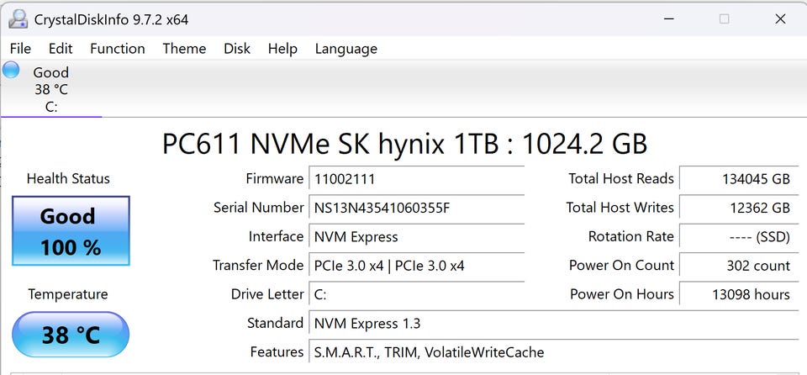Click the Power On Hours value 13098 hours
The image size is (807, 375).
tap(739, 294)
